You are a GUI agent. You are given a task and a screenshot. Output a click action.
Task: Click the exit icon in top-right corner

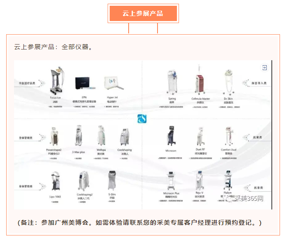point(264,68)
